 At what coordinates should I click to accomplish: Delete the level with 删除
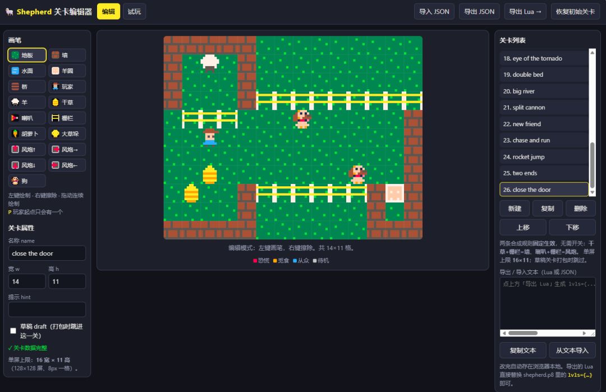coord(581,209)
